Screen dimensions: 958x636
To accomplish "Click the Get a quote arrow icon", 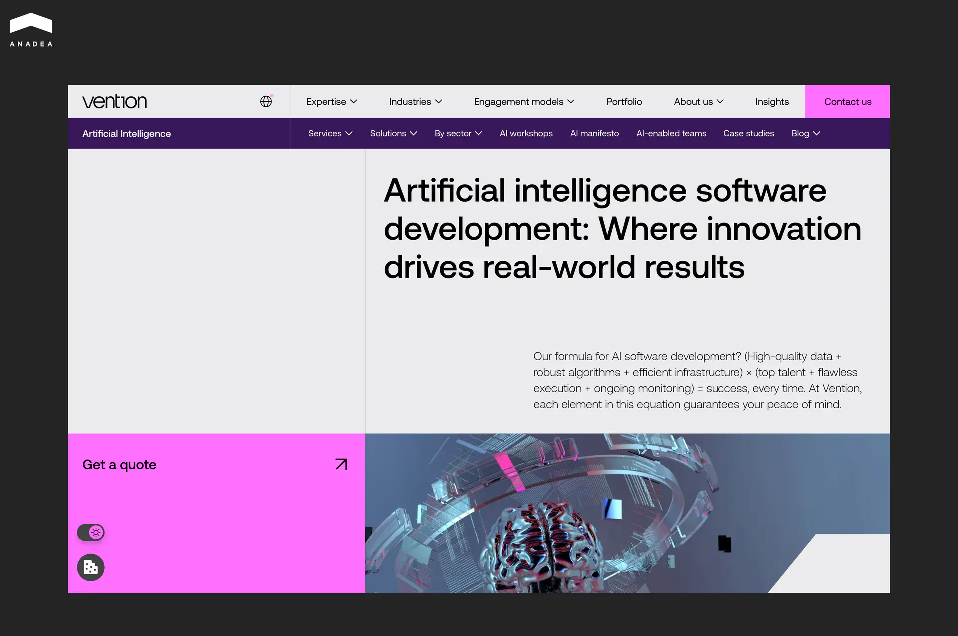I will pos(341,464).
